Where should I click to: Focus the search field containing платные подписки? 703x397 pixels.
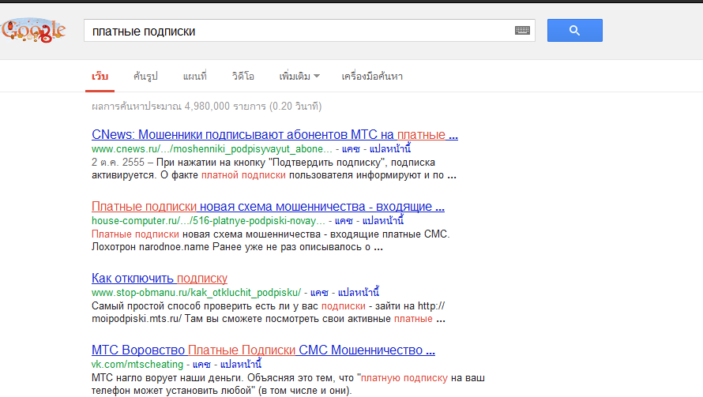tap(310, 31)
